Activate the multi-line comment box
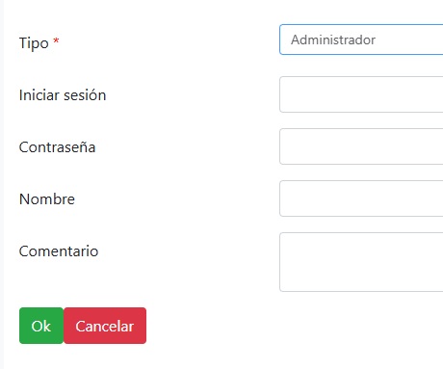This screenshot has height=369, width=443. 361,262
